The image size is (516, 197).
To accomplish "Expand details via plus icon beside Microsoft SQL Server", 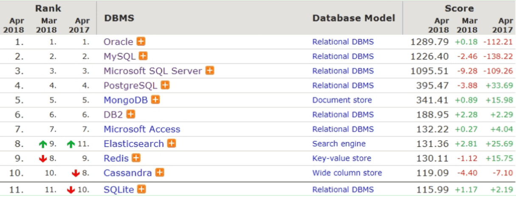I will (210, 70).
